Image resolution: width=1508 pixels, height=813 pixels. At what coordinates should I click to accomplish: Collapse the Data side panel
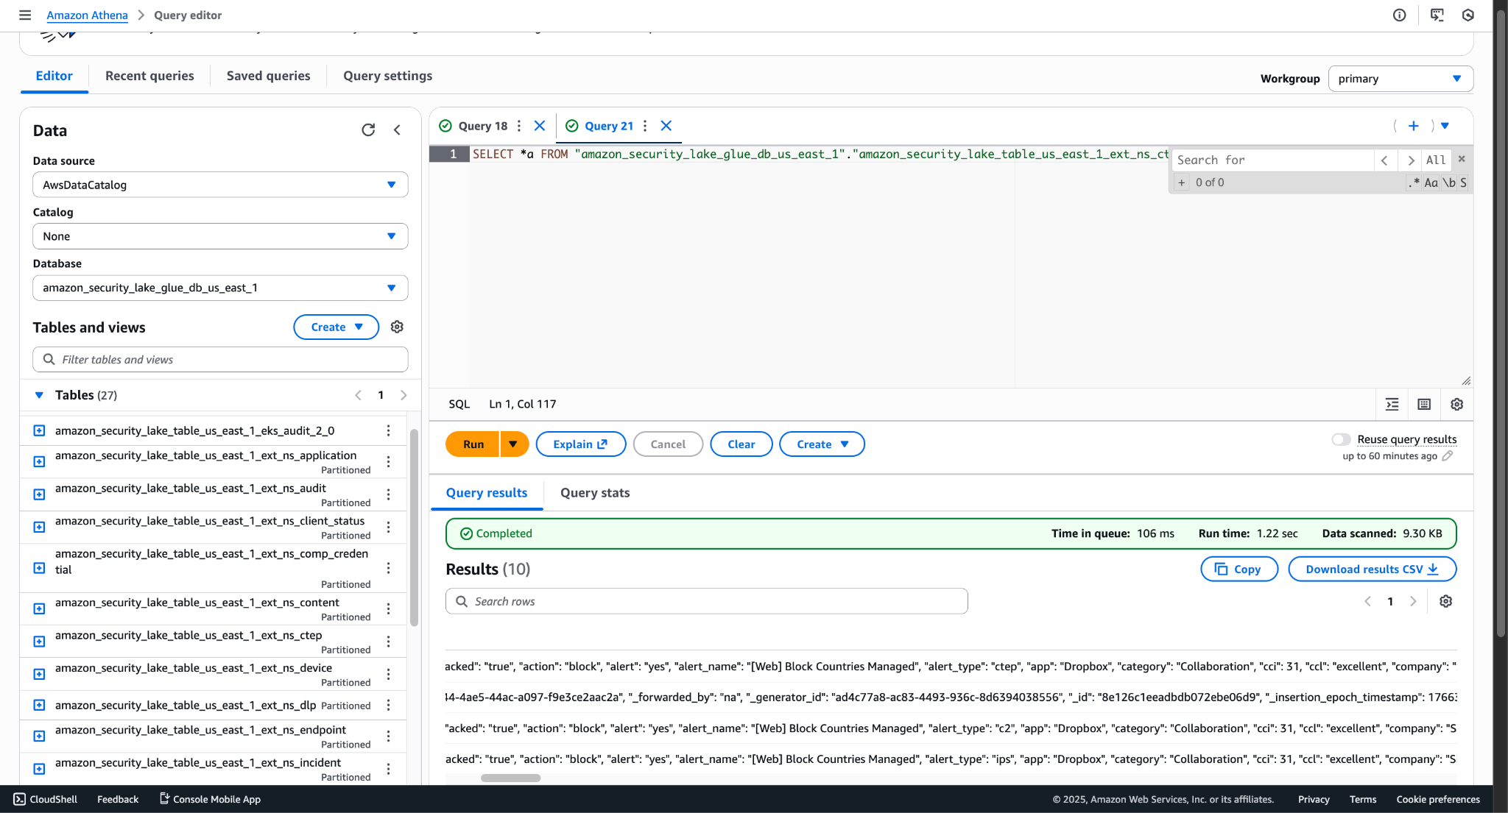coord(398,130)
